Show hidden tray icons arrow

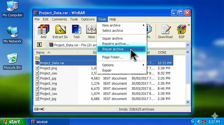(x=193, y=122)
